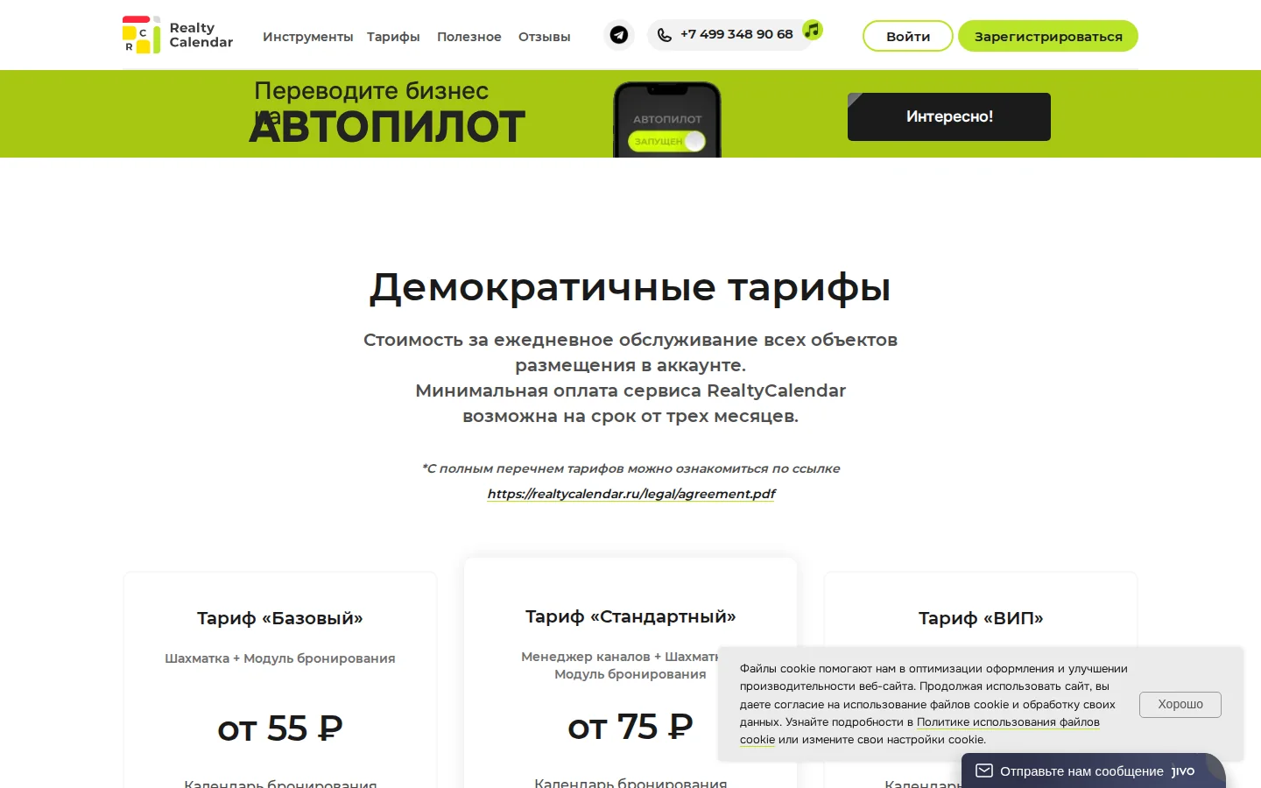Open the Отправьте нам сообщение chat widget

(1094, 770)
